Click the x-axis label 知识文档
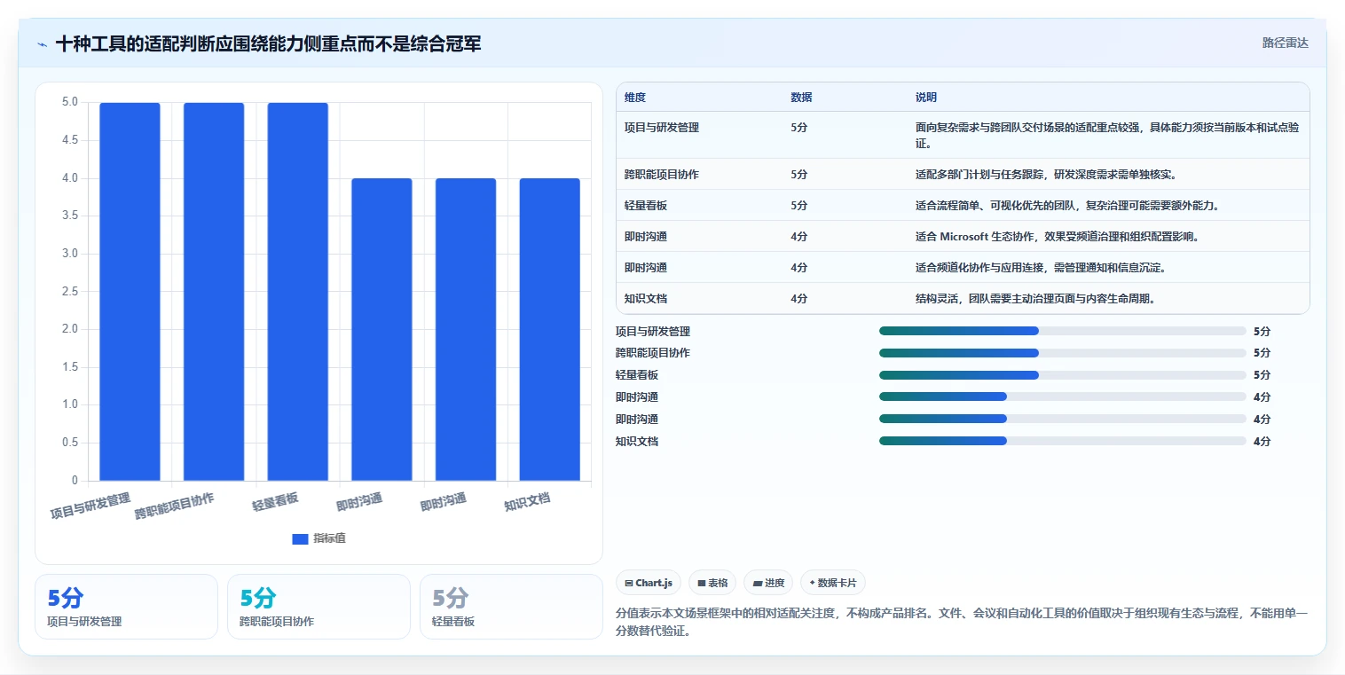The width and height of the screenshot is (1345, 675). pos(527,501)
